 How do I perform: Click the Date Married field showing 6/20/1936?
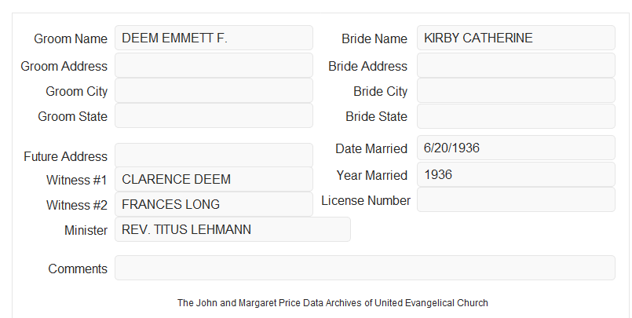(x=516, y=148)
